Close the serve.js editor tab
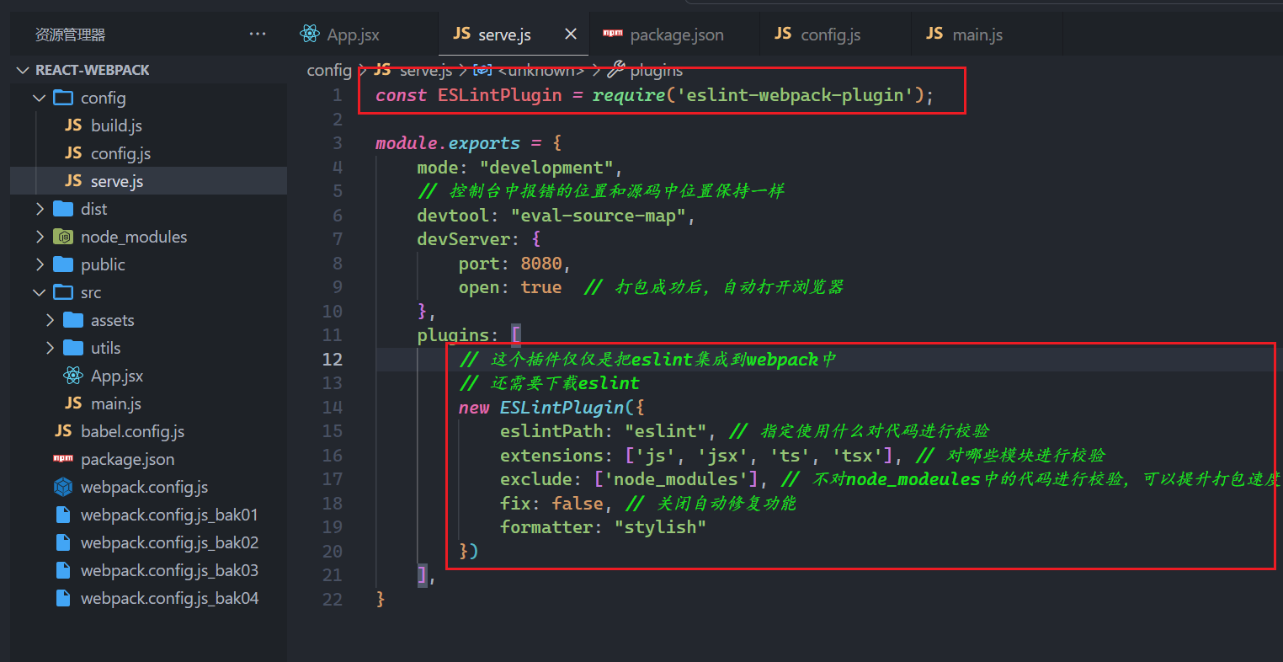Screen dimensions: 1283x662 click(x=571, y=34)
